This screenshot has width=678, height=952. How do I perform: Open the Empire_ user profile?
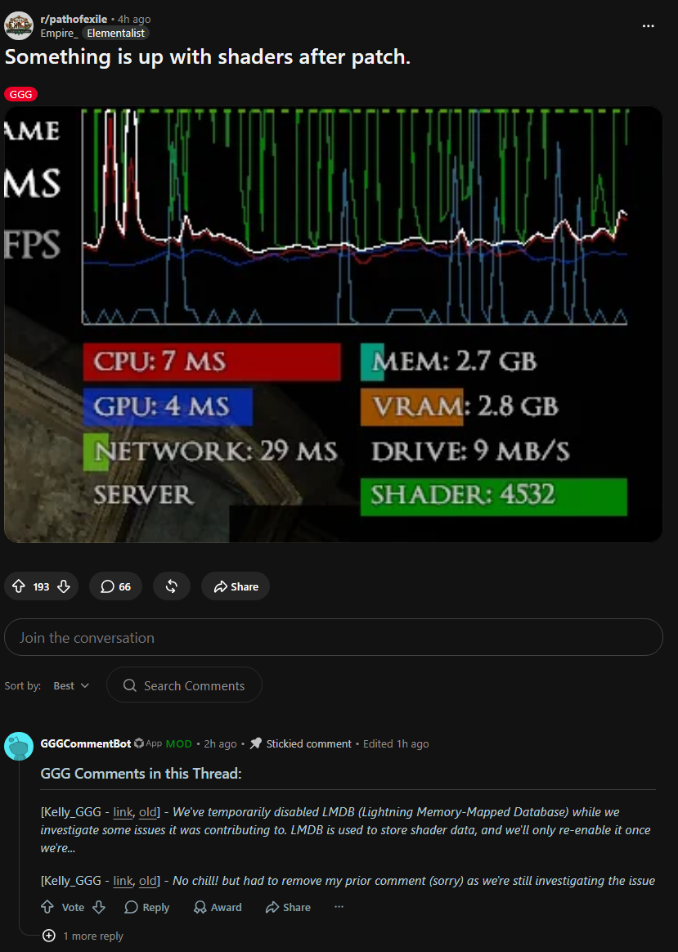tap(59, 34)
